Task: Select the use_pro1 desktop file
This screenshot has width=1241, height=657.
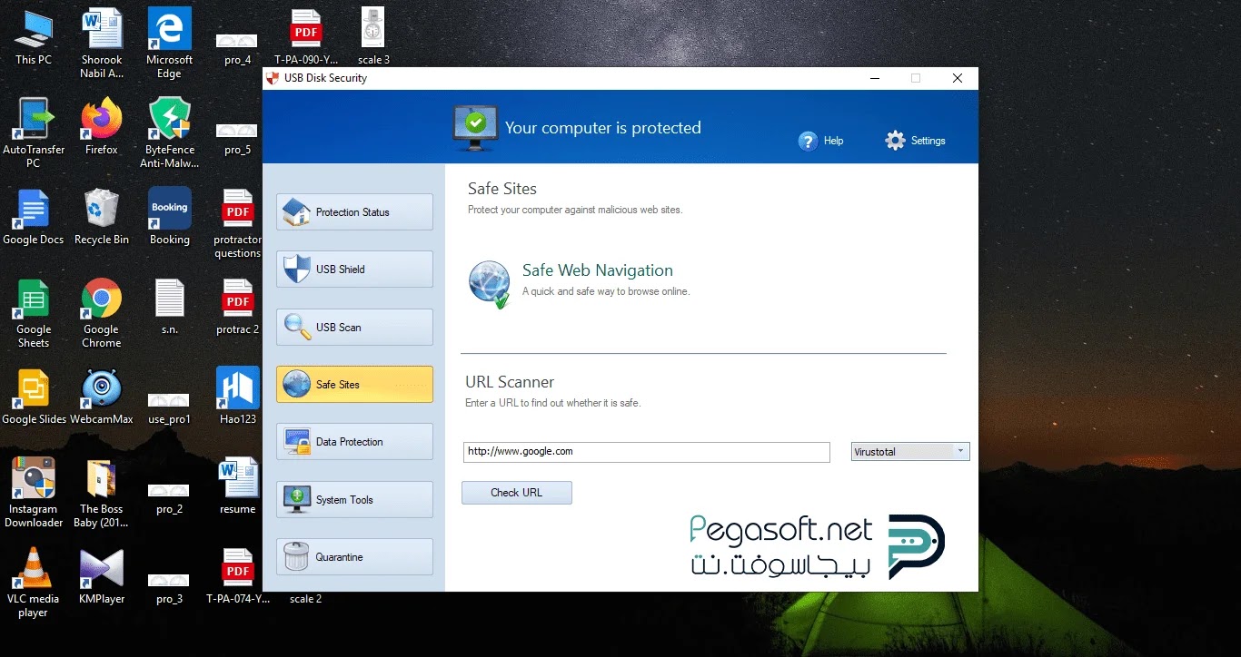Action: (x=169, y=409)
